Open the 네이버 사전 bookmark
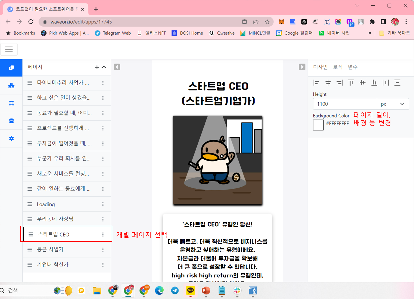Screen dimensions: 414x299 tap(334, 33)
